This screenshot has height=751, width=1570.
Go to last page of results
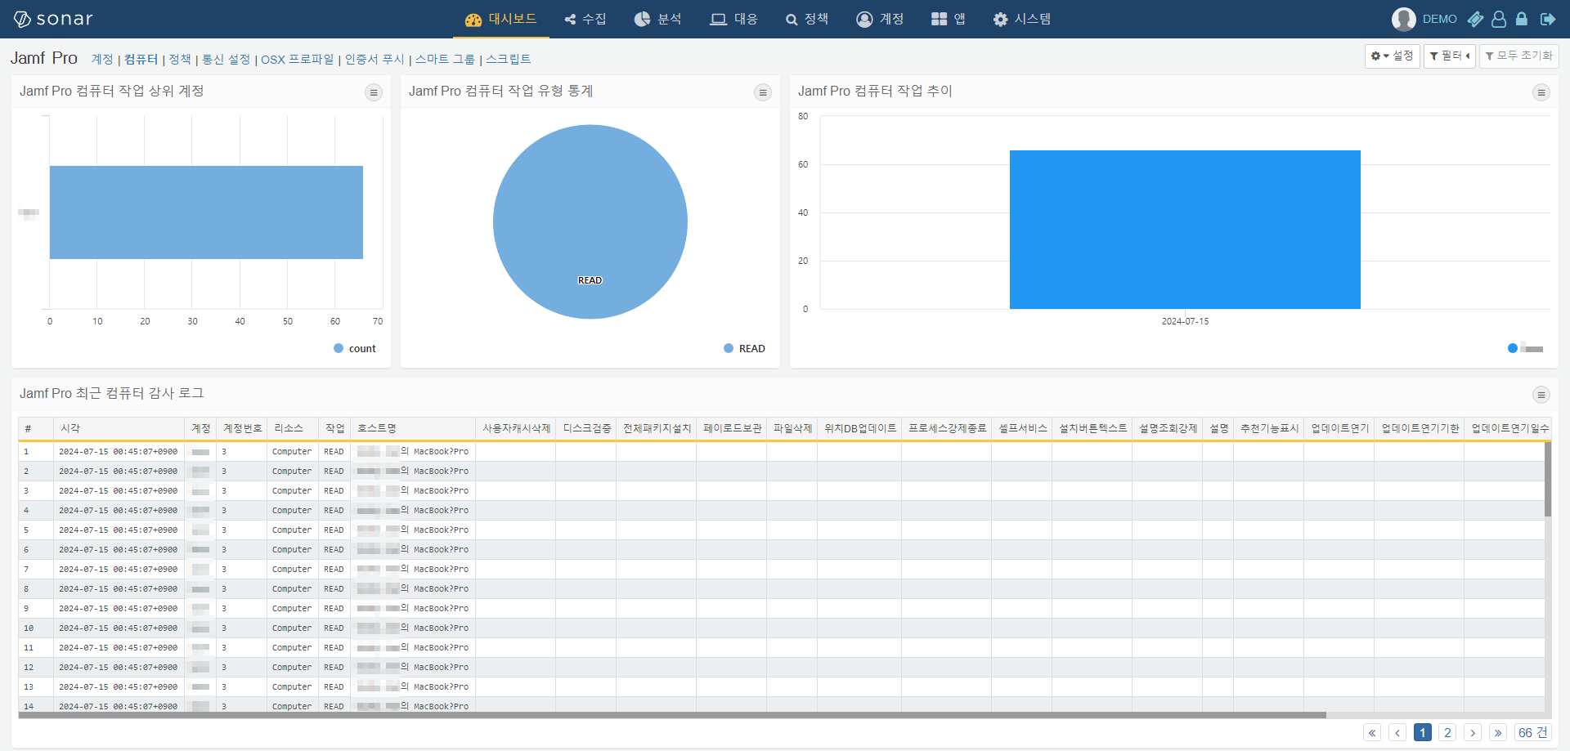(1498, 732)
